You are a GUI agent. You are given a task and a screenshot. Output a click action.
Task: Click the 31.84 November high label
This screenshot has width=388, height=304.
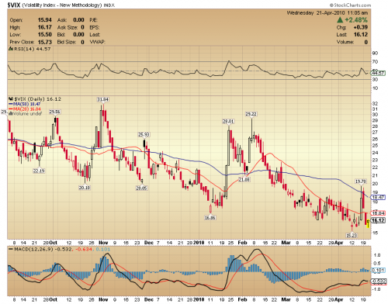102,99
